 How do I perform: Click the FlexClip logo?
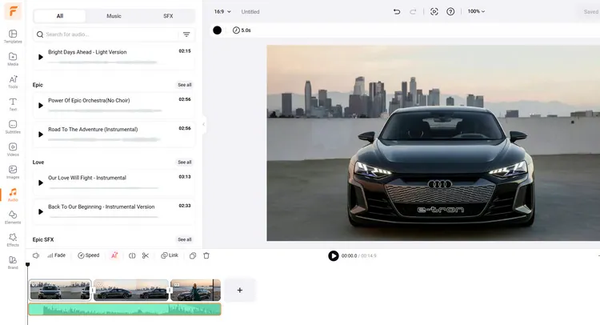[x=13, y=11]
